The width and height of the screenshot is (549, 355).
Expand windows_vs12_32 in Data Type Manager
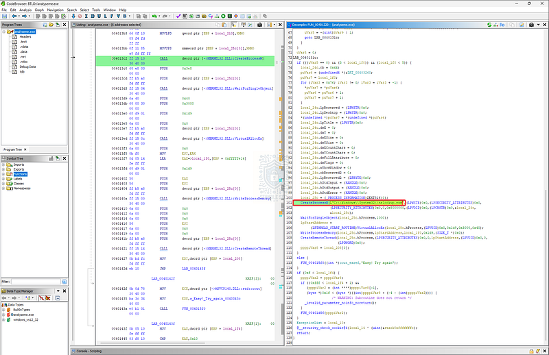3,319
